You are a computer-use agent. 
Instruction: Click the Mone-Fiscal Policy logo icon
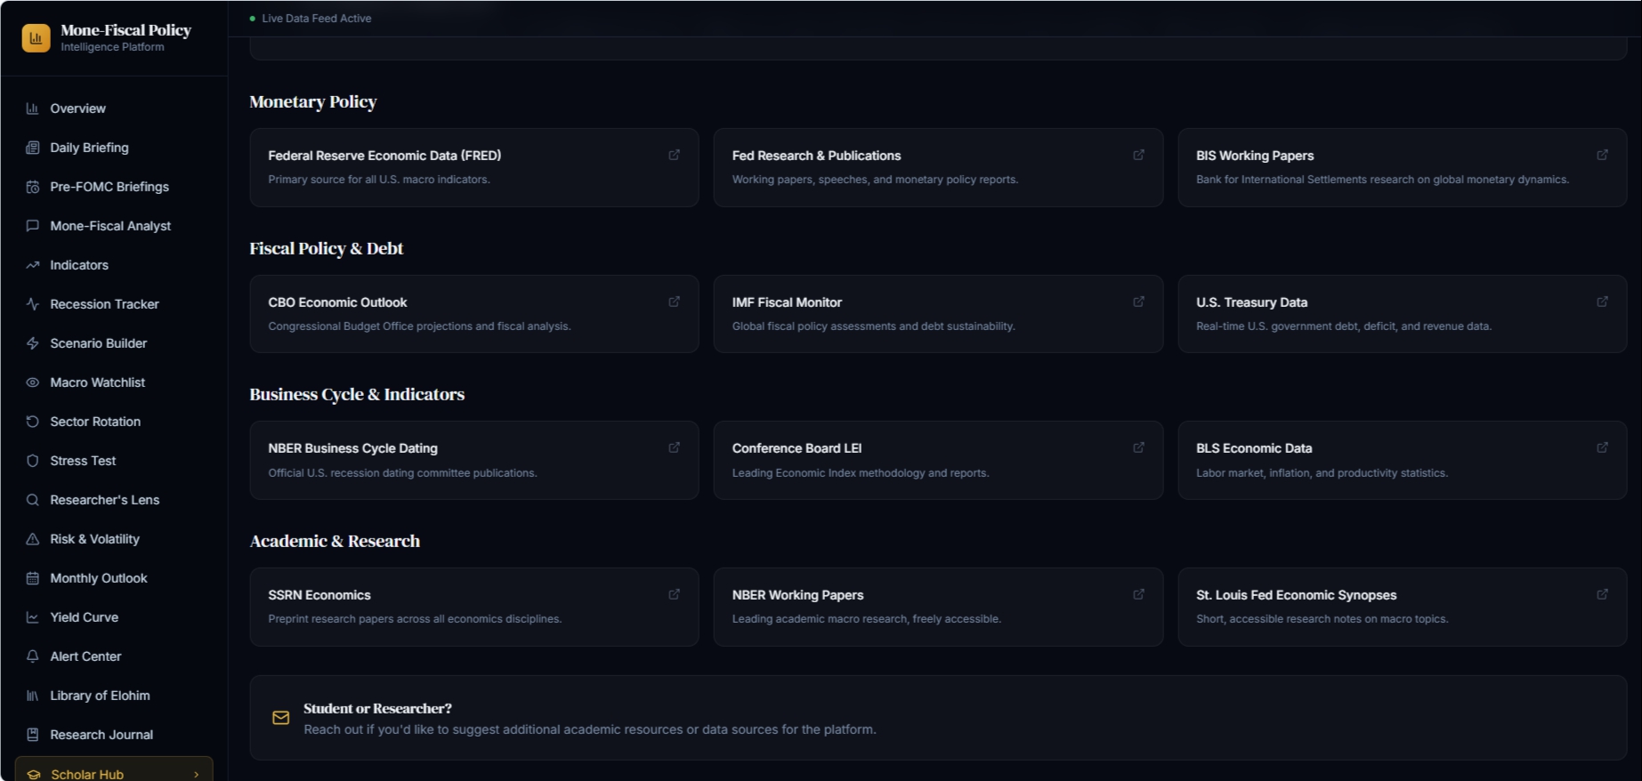(x=36, y=37)
